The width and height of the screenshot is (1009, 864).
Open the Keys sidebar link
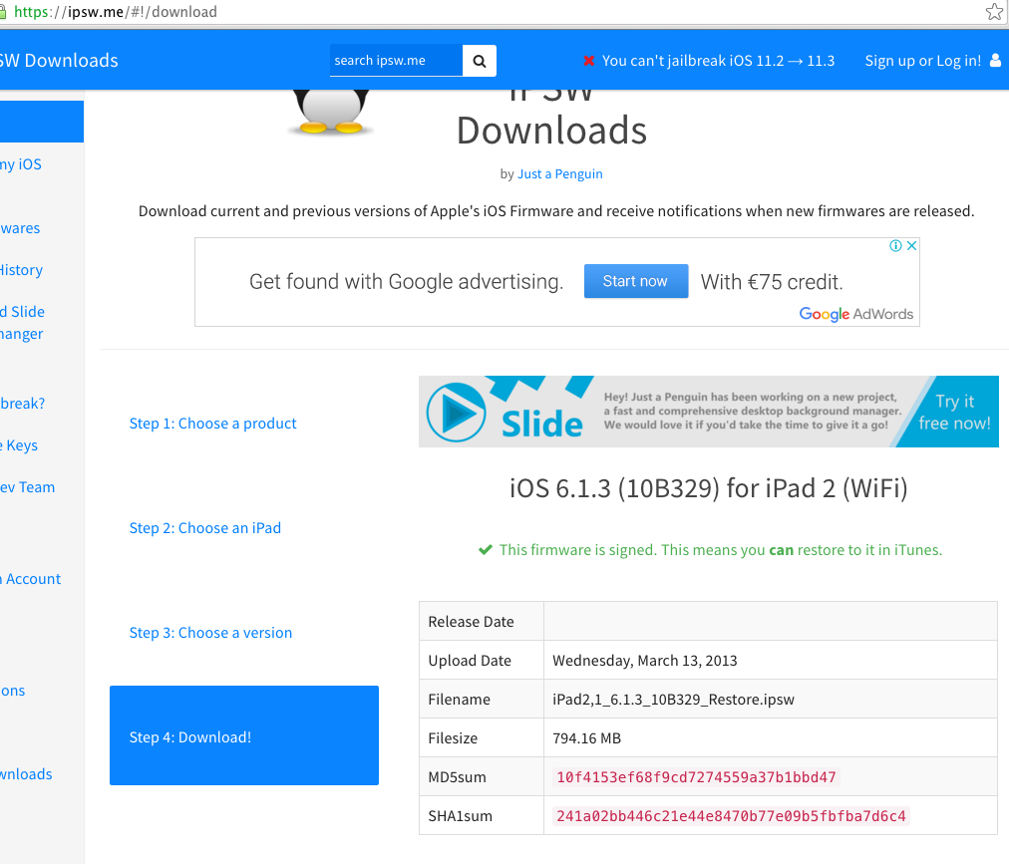pyautogui.click(x=19, y=445)
